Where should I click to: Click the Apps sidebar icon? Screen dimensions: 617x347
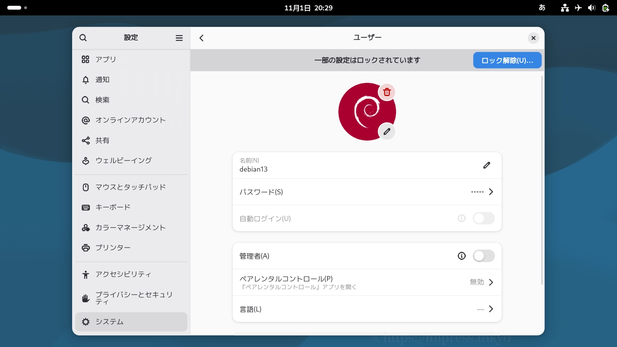[86, 59]
